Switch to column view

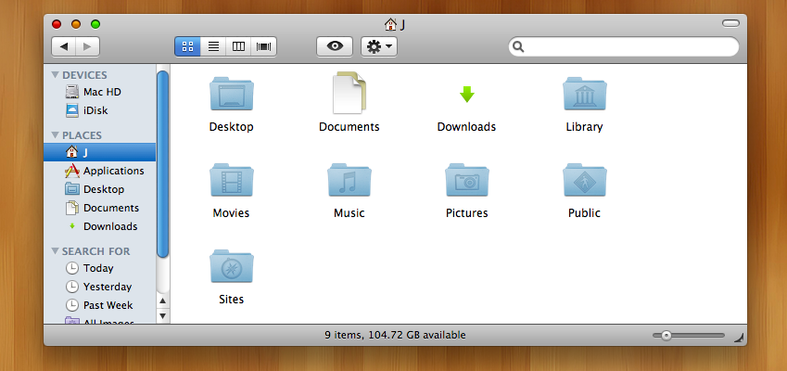click(x=238, y=46)
